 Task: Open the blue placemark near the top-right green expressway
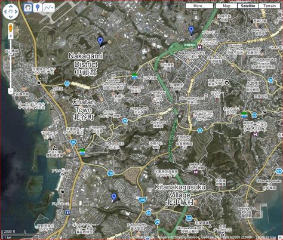(x=191, y=30)
